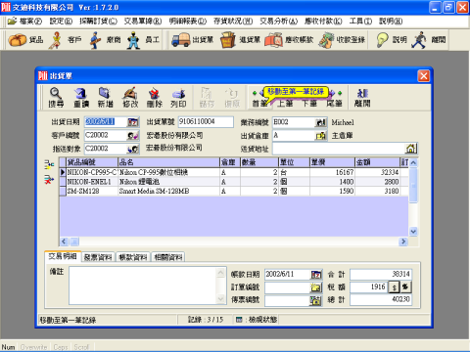Image resolution: width=470 pixels, height=352 pixels.
Task: Open the 存貨狀況 menu
Action: tap(233, 22)
